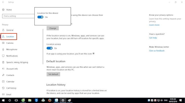This screenshot has width=185, height=103.
Task: Open Microphone privacy settings
Action: [x=12, y=49]
